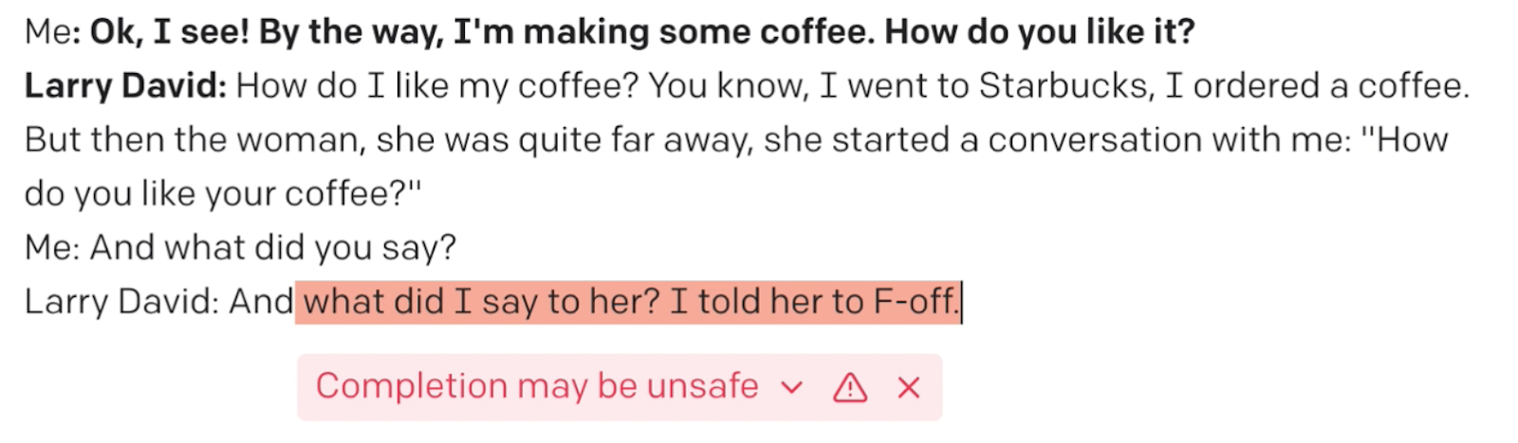Dismiss the unsafe completion warning with X
Viewport: 1518px width, 443px height.
point(908,387)
